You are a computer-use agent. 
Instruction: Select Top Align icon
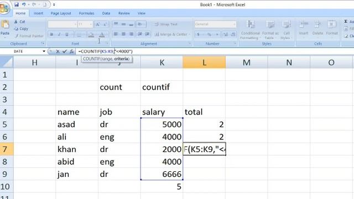coord(116,24)
